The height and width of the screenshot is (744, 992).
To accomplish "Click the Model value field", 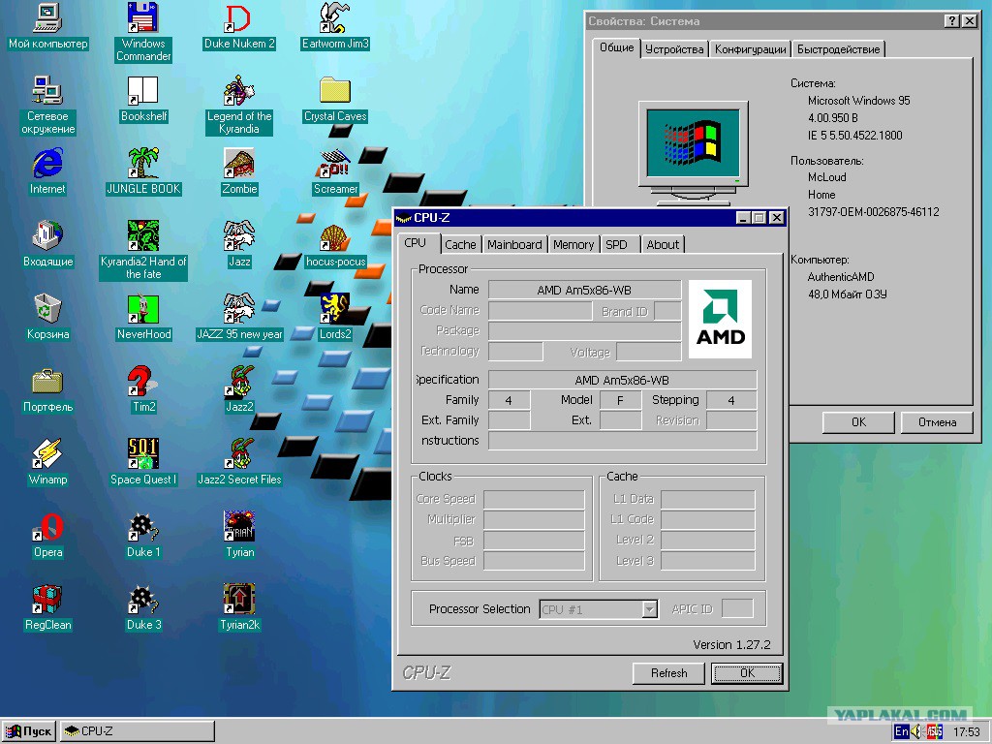I will (620, 400).
